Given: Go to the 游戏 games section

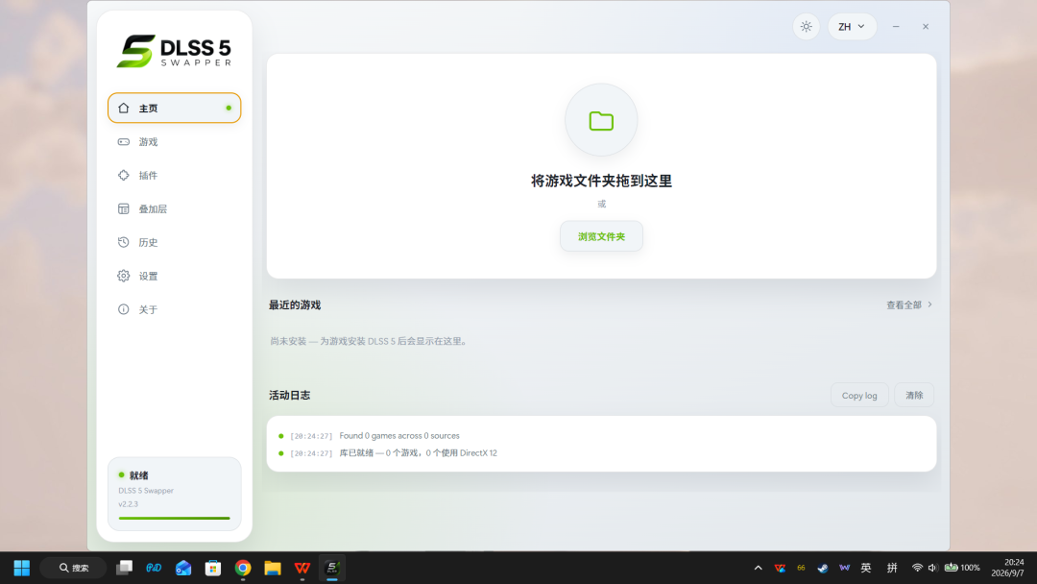Looking at the screenshot, I should [x=174, y=141].
